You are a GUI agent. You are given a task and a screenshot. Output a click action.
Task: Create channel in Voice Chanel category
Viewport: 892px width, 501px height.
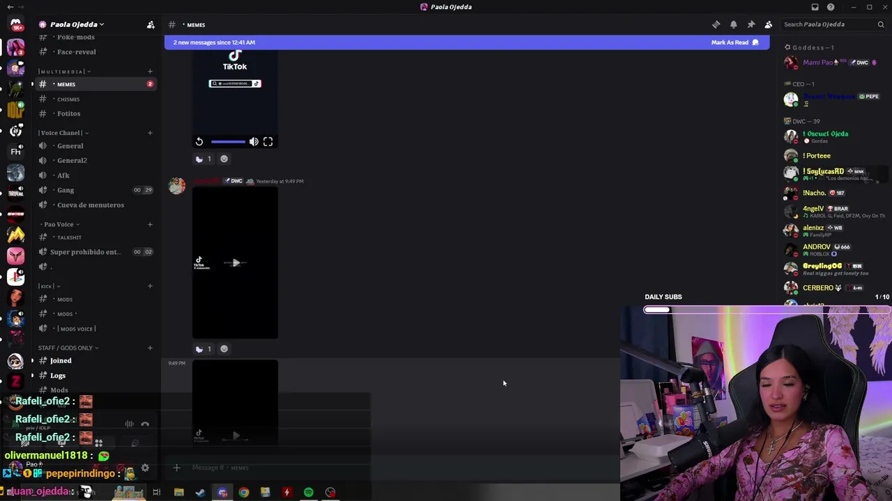150,133
